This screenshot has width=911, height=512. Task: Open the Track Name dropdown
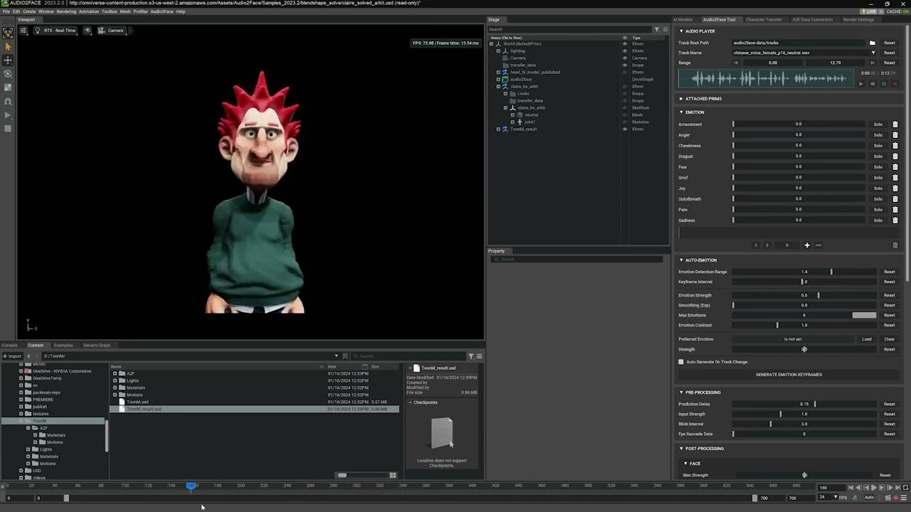pos(873,53)
